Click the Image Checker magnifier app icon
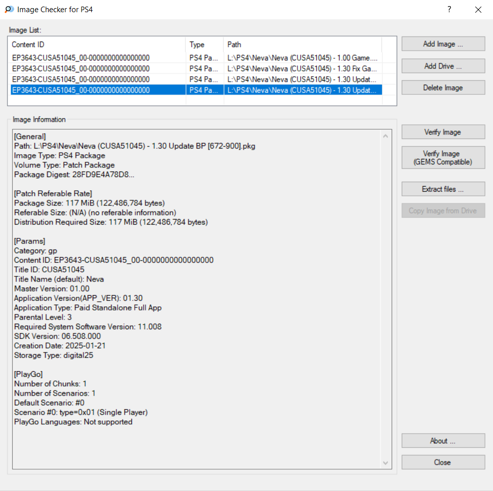Image resolution: width=493 pixels, height=491 pixels. [9, 10]
